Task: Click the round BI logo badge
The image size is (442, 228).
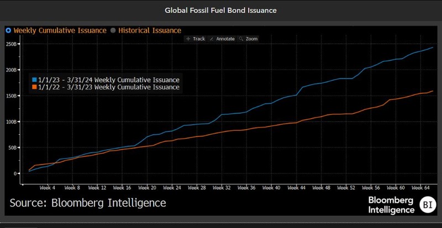Action: pos(428,205)
